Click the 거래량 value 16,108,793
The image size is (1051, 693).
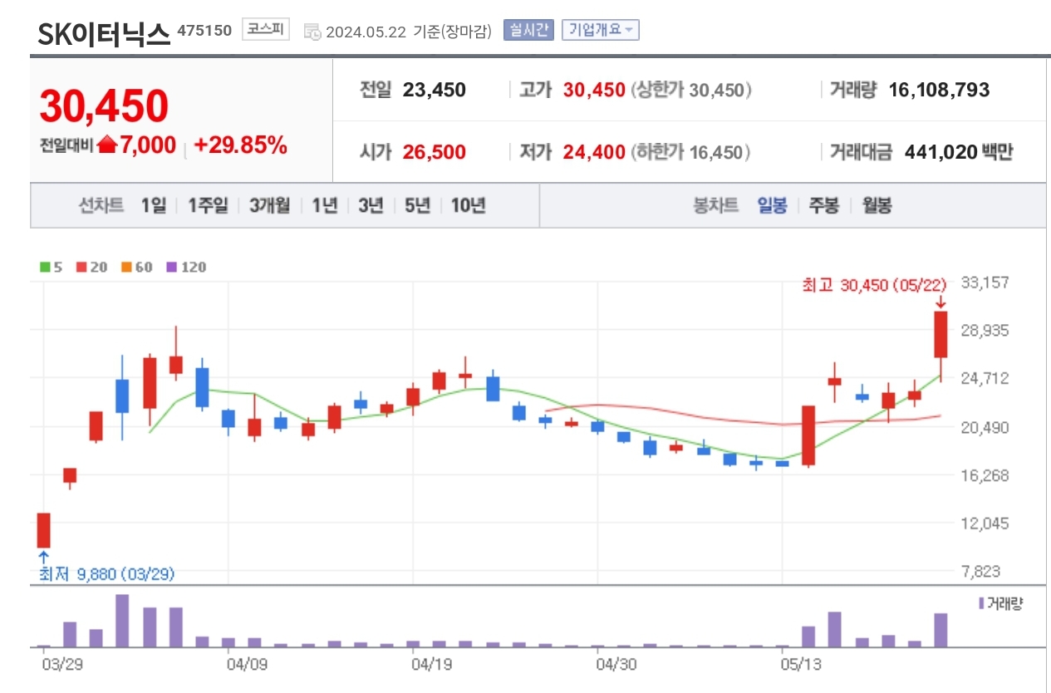(940, 90)
